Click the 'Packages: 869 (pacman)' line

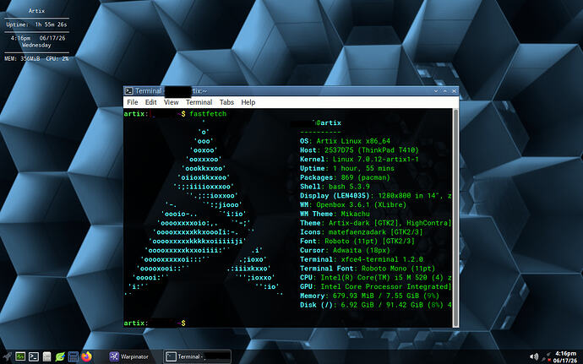coord(345,177)
